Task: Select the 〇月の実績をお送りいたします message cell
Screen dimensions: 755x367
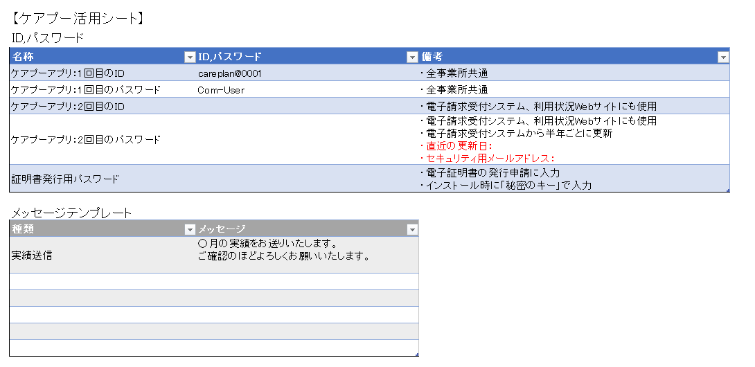Action: (283, 250)
